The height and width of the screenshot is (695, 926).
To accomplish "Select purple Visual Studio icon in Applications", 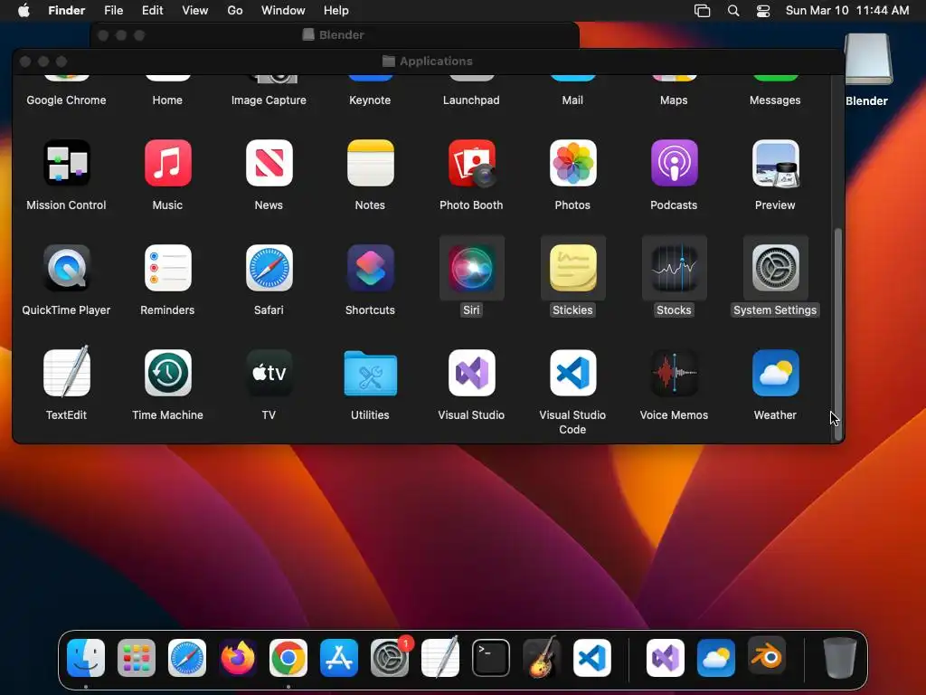I will [x=471, y=372].
